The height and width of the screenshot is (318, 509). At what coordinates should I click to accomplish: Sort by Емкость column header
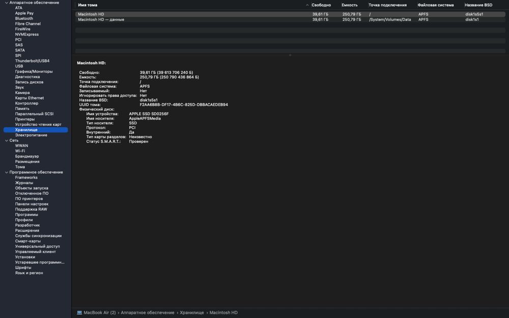tap(350, 5)
